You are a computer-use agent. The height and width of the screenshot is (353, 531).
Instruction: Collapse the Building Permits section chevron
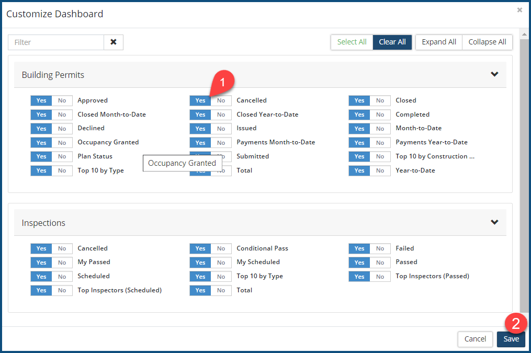494,74
